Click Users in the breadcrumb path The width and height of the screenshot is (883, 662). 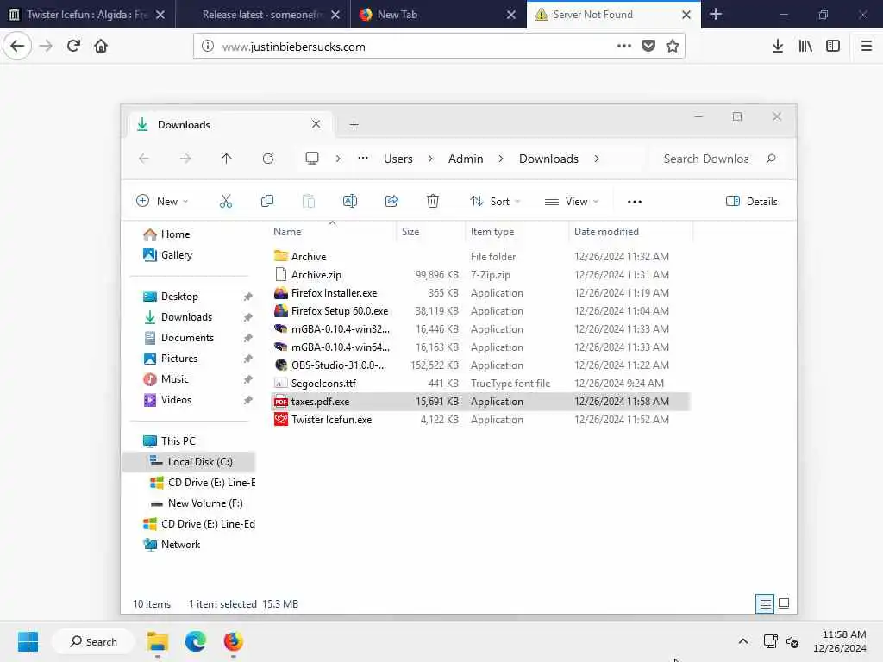(x=398, y=159)
